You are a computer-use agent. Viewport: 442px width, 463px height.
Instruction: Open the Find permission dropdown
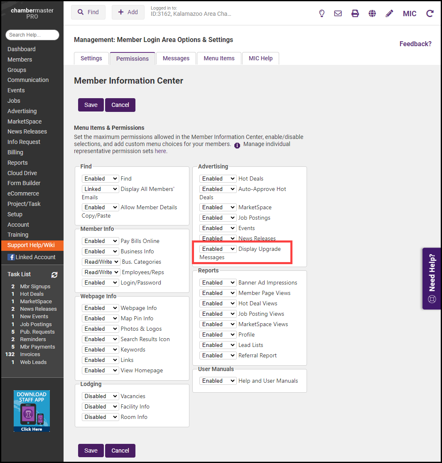pyautogui.click(x=100, y=178)
